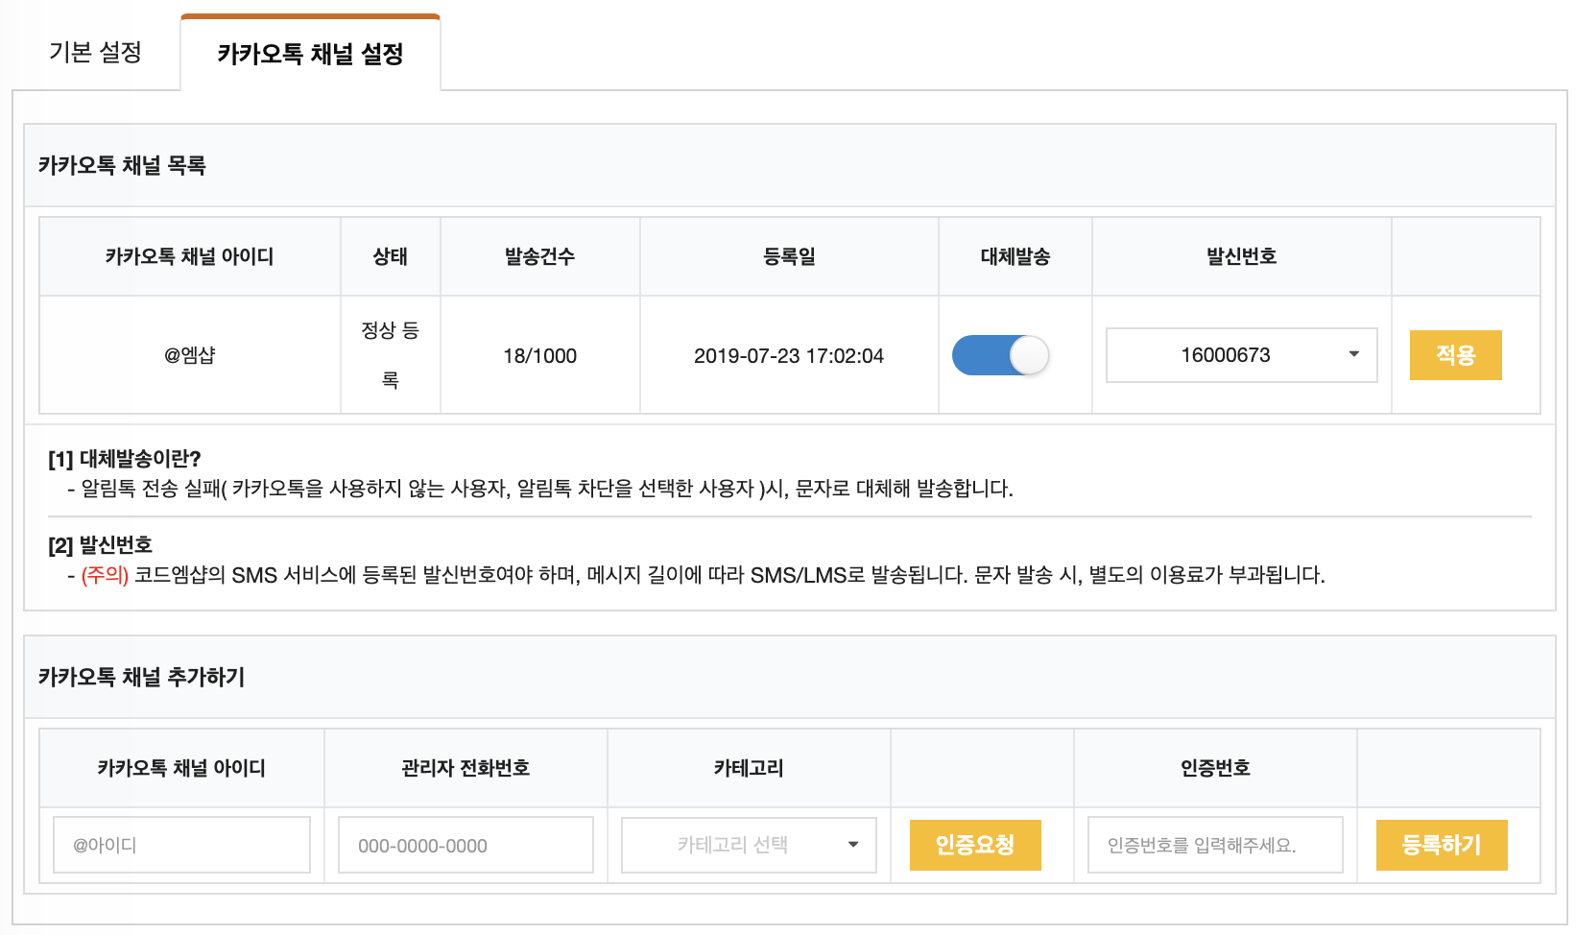Click the 인증번호를 입력해주세요 input field
The height and width of the screenshot is (935, 1576).
(x=1215, y=845)
